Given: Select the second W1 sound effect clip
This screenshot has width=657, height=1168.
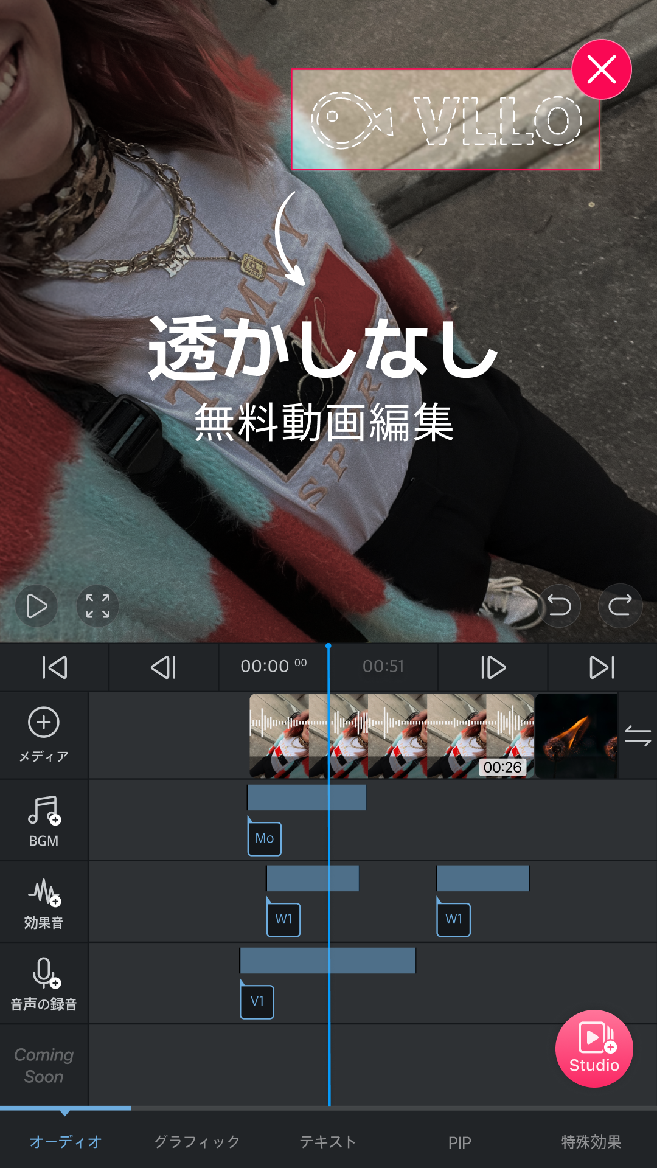Looking at the screenshot, I should 454,919.
